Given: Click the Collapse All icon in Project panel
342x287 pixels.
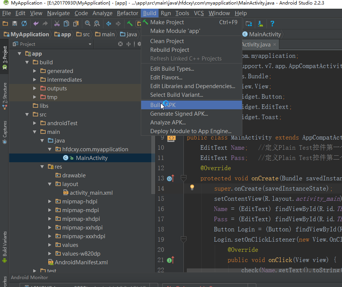Looking at the screenshot, I should click(129, 44).
